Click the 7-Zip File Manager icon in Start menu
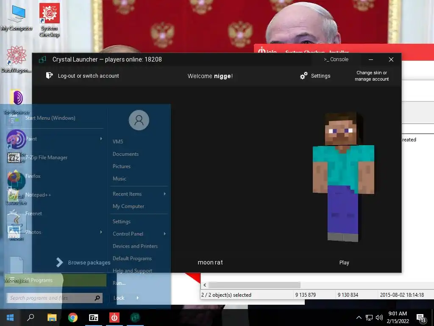This screenshot has width=434, height=326. [x=14, y=157]
